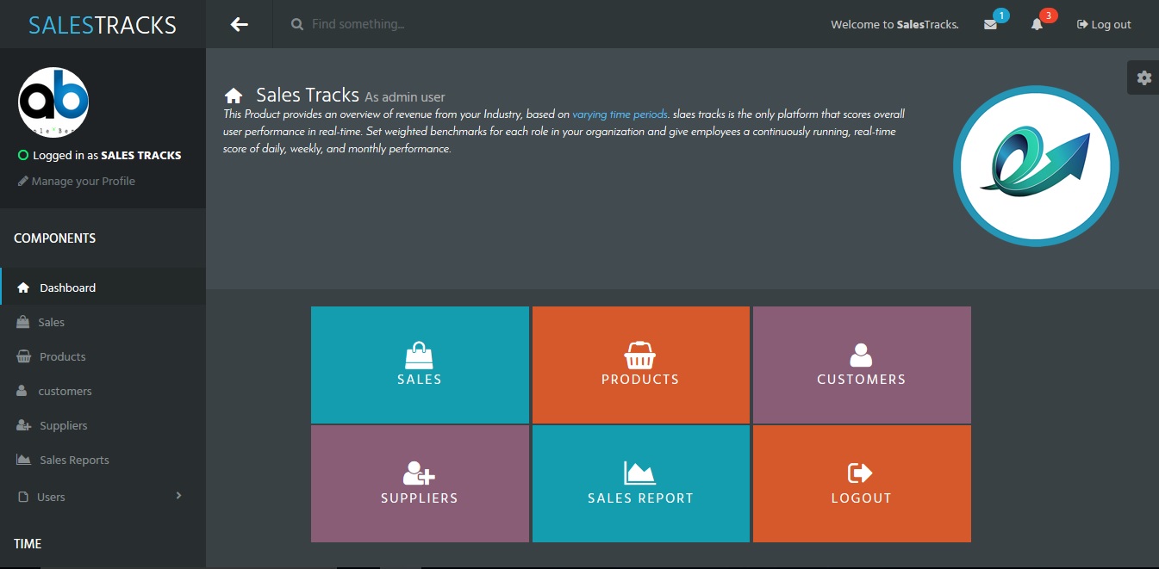Open the settings gear panel
1159x569 pixels.
(x=1143, y=77)
